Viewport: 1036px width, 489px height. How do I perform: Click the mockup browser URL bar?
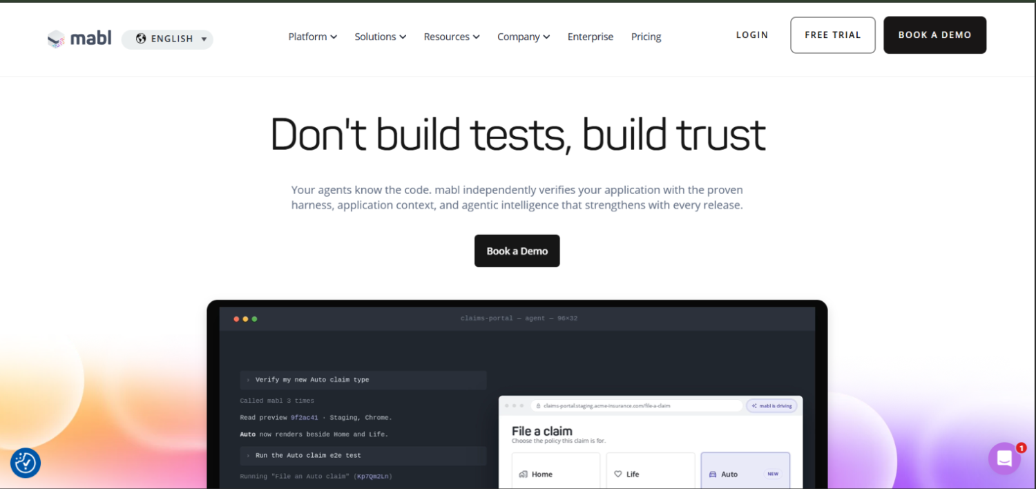tap(636, 406)
